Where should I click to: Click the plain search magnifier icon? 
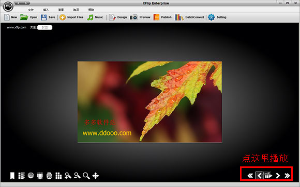(x=86, y=176)
